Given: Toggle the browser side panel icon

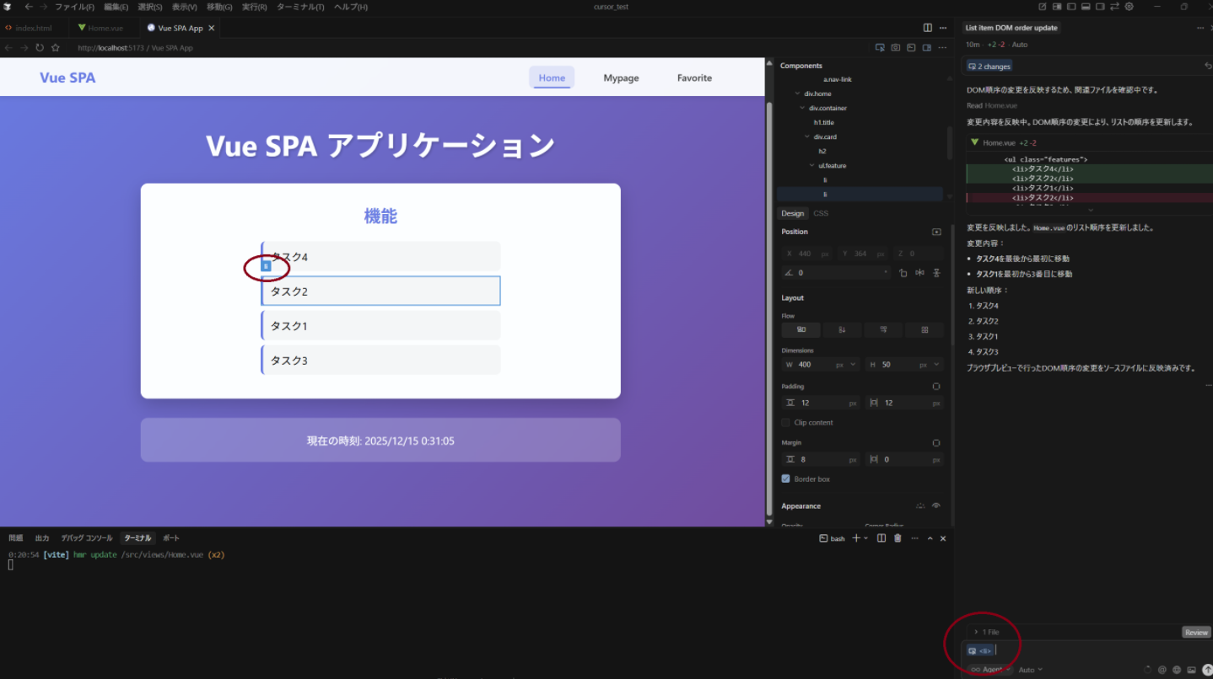Looking at the screenshot, I should 927,48.
